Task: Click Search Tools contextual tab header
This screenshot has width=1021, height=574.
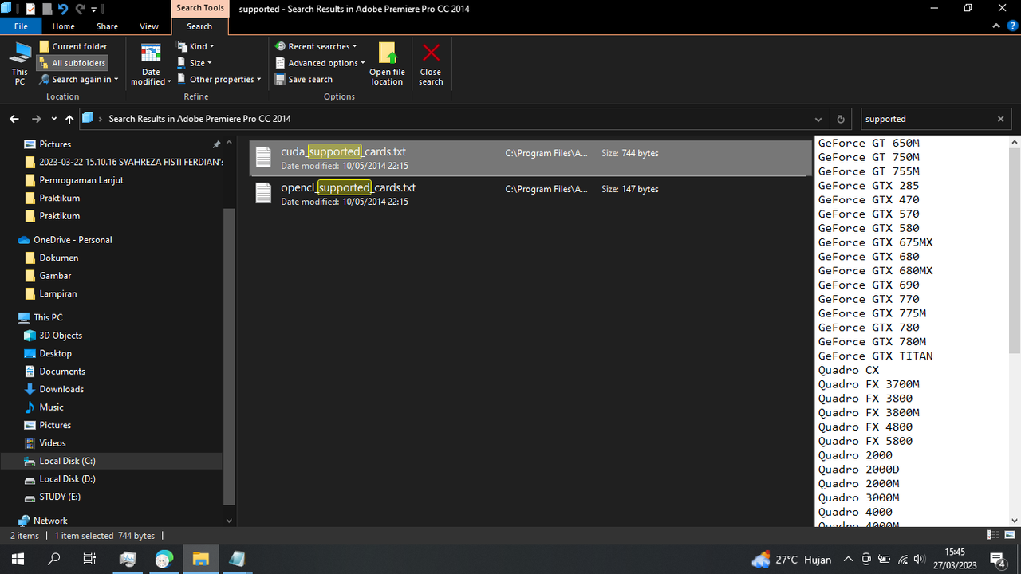Action: pyautogui.click(x=200, y=8)
